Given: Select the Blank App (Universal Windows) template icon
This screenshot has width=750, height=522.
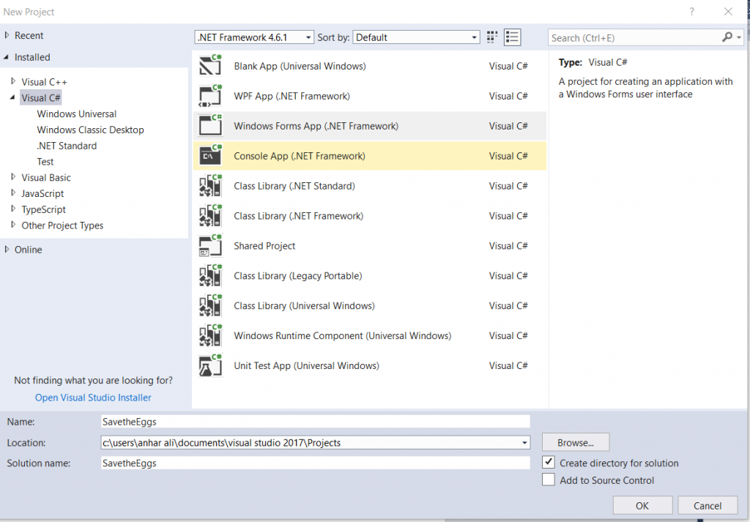Looking at the screenshot, I should point(210,65).
